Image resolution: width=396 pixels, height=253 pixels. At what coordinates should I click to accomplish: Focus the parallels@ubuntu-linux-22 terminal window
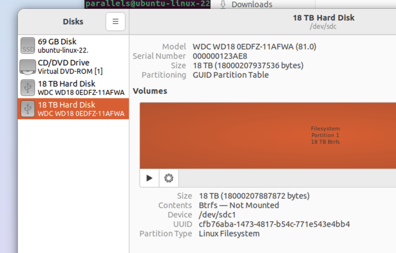(147, 4)
